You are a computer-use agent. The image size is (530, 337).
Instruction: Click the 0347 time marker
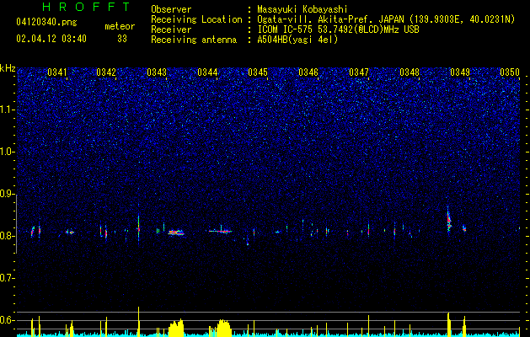pyautogui.click(x=359, y=72)
